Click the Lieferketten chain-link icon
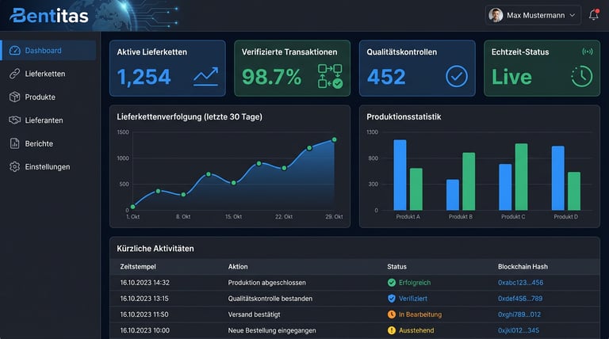 click(x=15, y=74)
